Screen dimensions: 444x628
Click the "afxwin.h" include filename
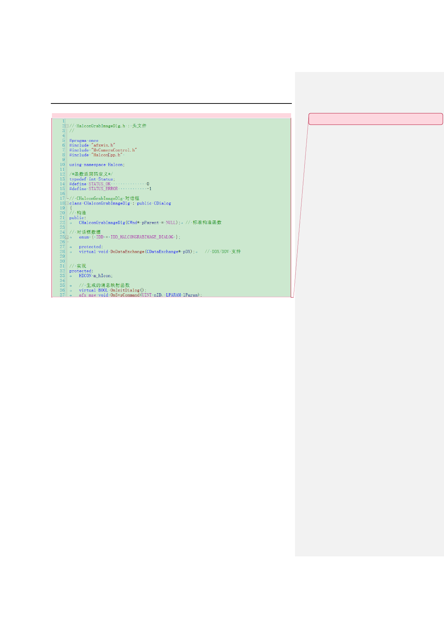tap(103, 145)
